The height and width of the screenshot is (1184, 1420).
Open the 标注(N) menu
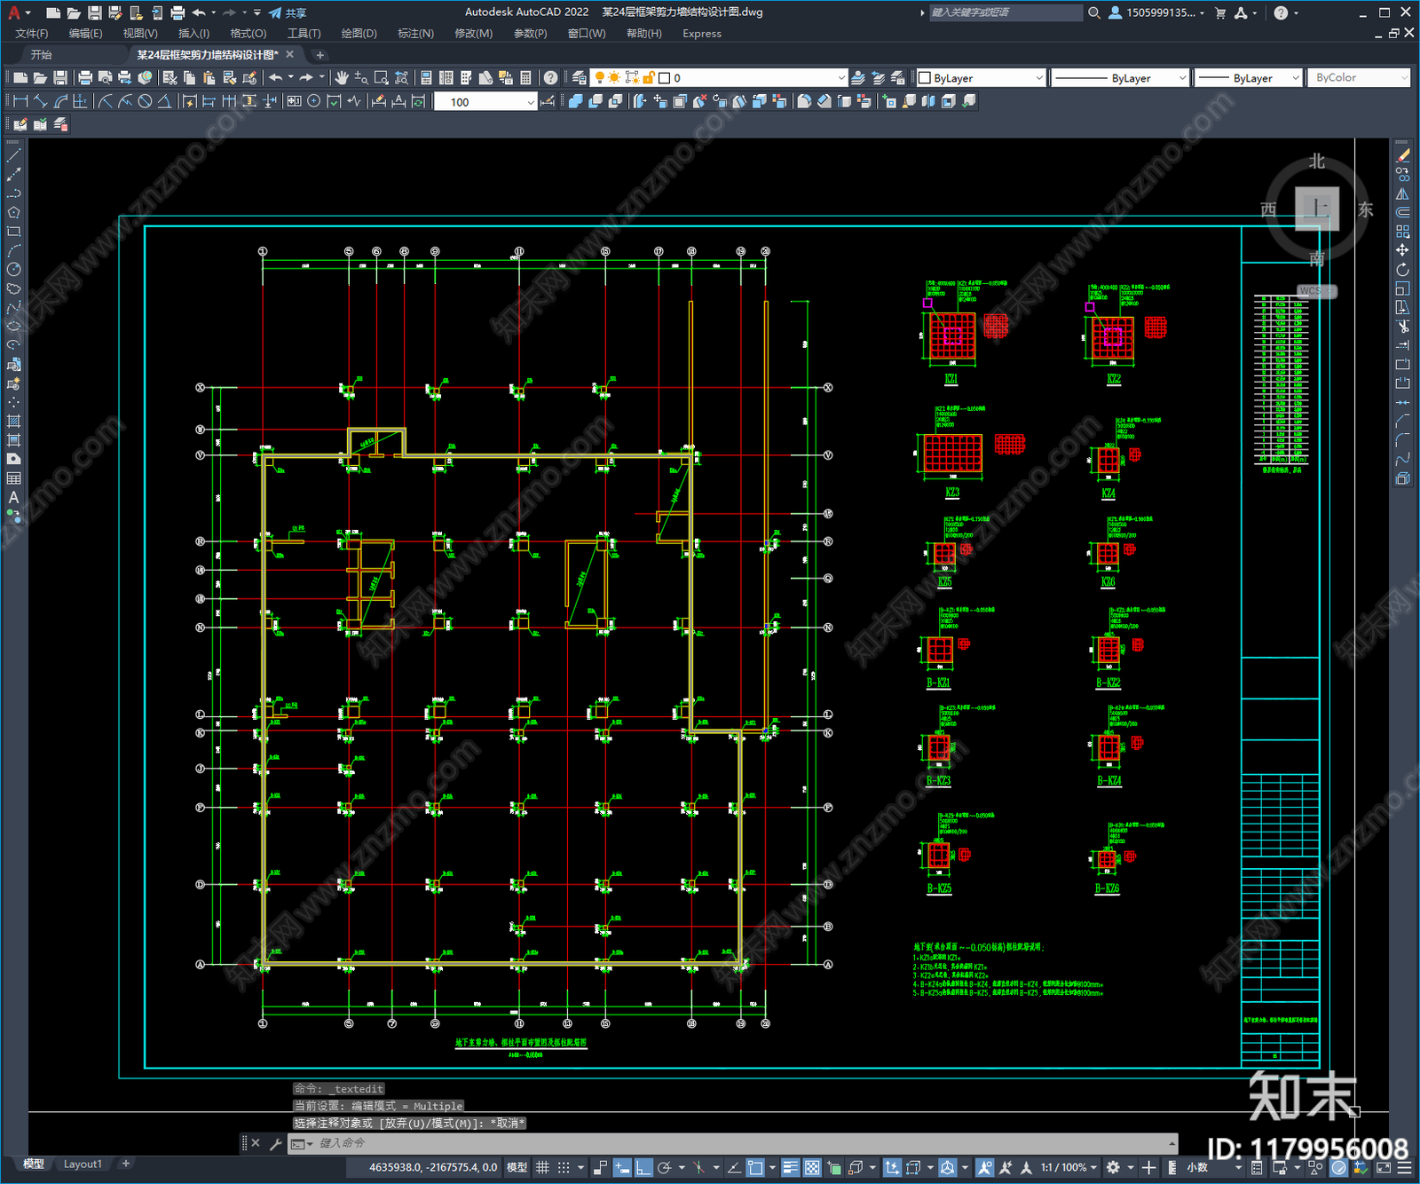pyautogui.click(x=415, y=34)
